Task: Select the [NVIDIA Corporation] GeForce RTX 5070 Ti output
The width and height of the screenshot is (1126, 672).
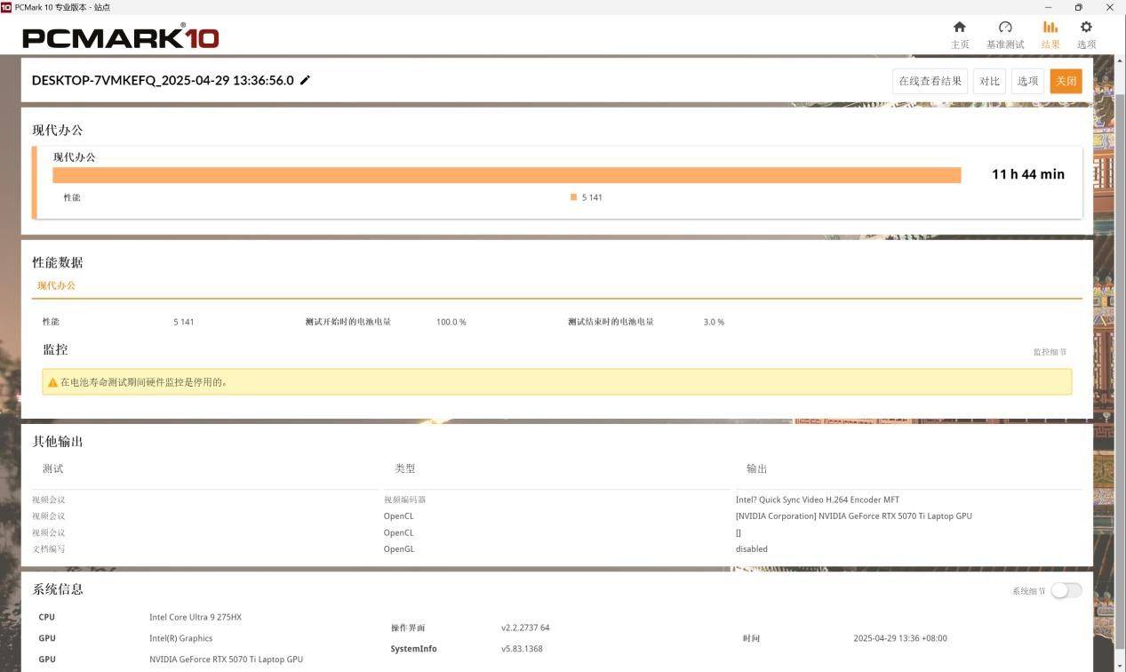Action: click(x=854, y=516)
